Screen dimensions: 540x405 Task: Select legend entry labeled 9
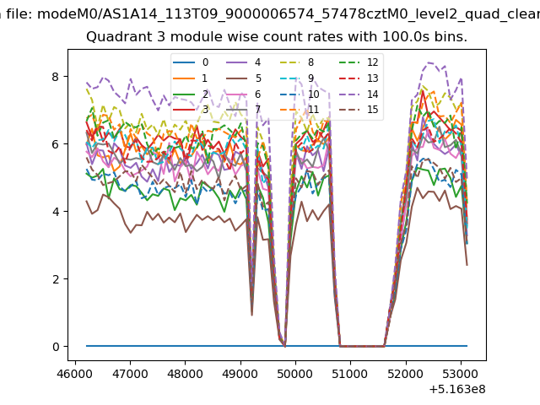click(296, 78)
